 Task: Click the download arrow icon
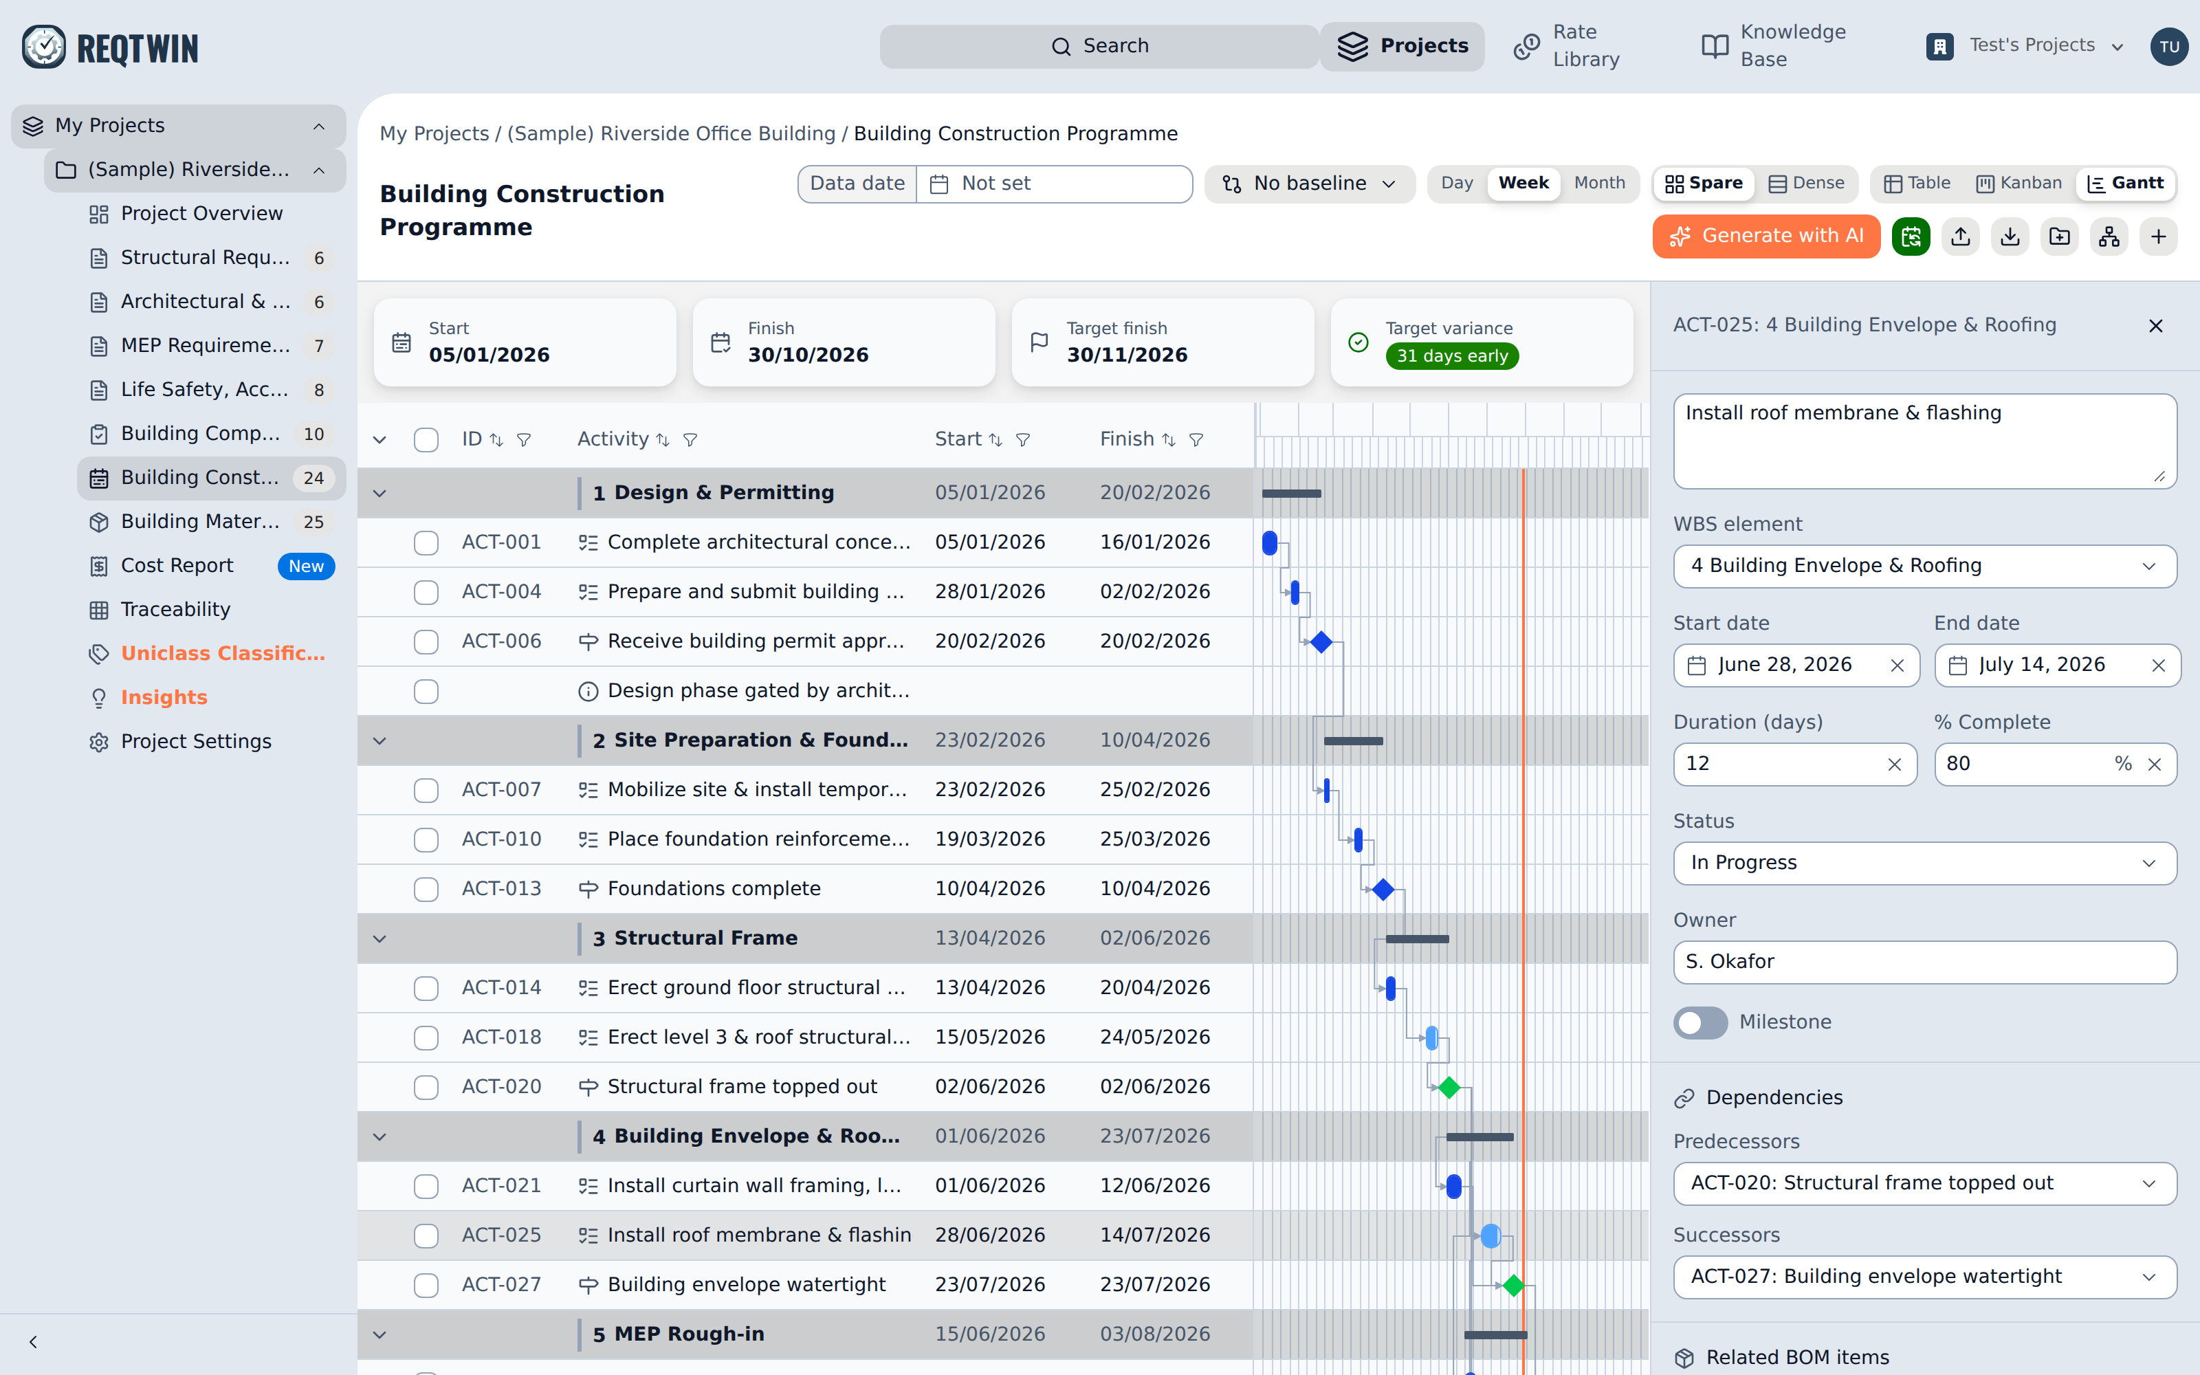point(2010,237)
